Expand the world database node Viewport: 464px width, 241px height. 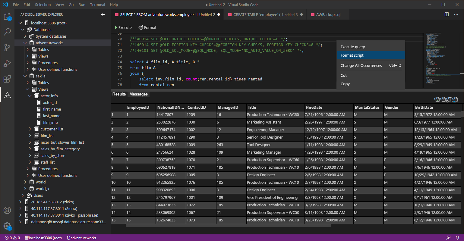25,182
